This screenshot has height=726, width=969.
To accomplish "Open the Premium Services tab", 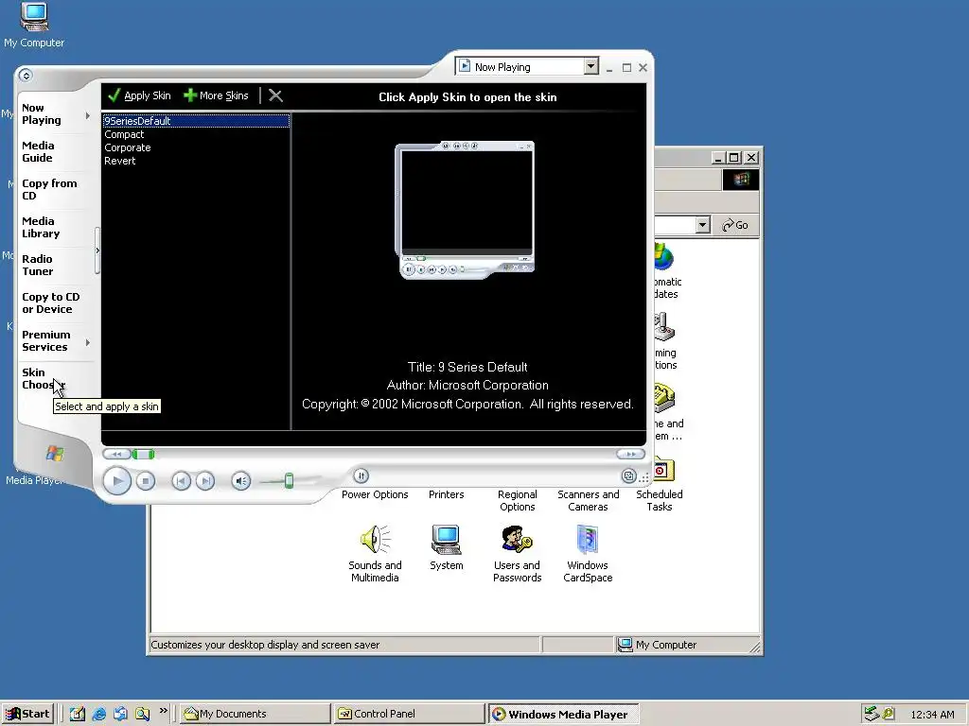I will pos(45,340).
